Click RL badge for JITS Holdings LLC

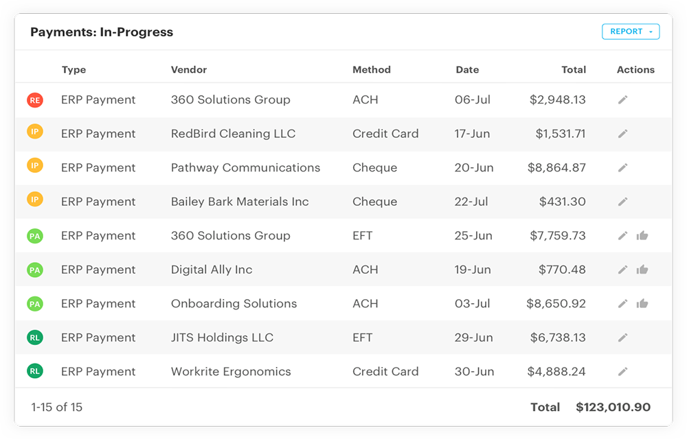(35, 337)
